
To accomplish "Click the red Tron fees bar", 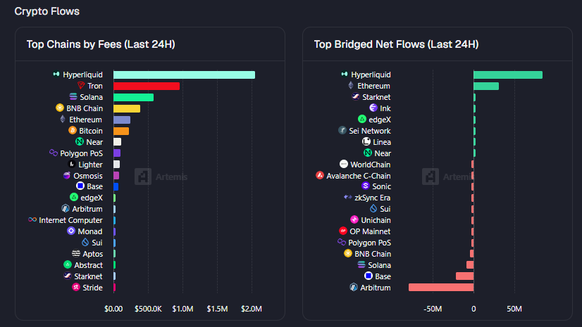I will (147, 86).
